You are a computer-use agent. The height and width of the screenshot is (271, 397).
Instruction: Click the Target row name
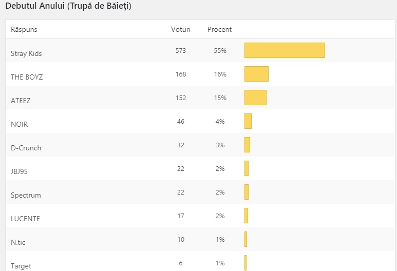click(x=21, y=266)
